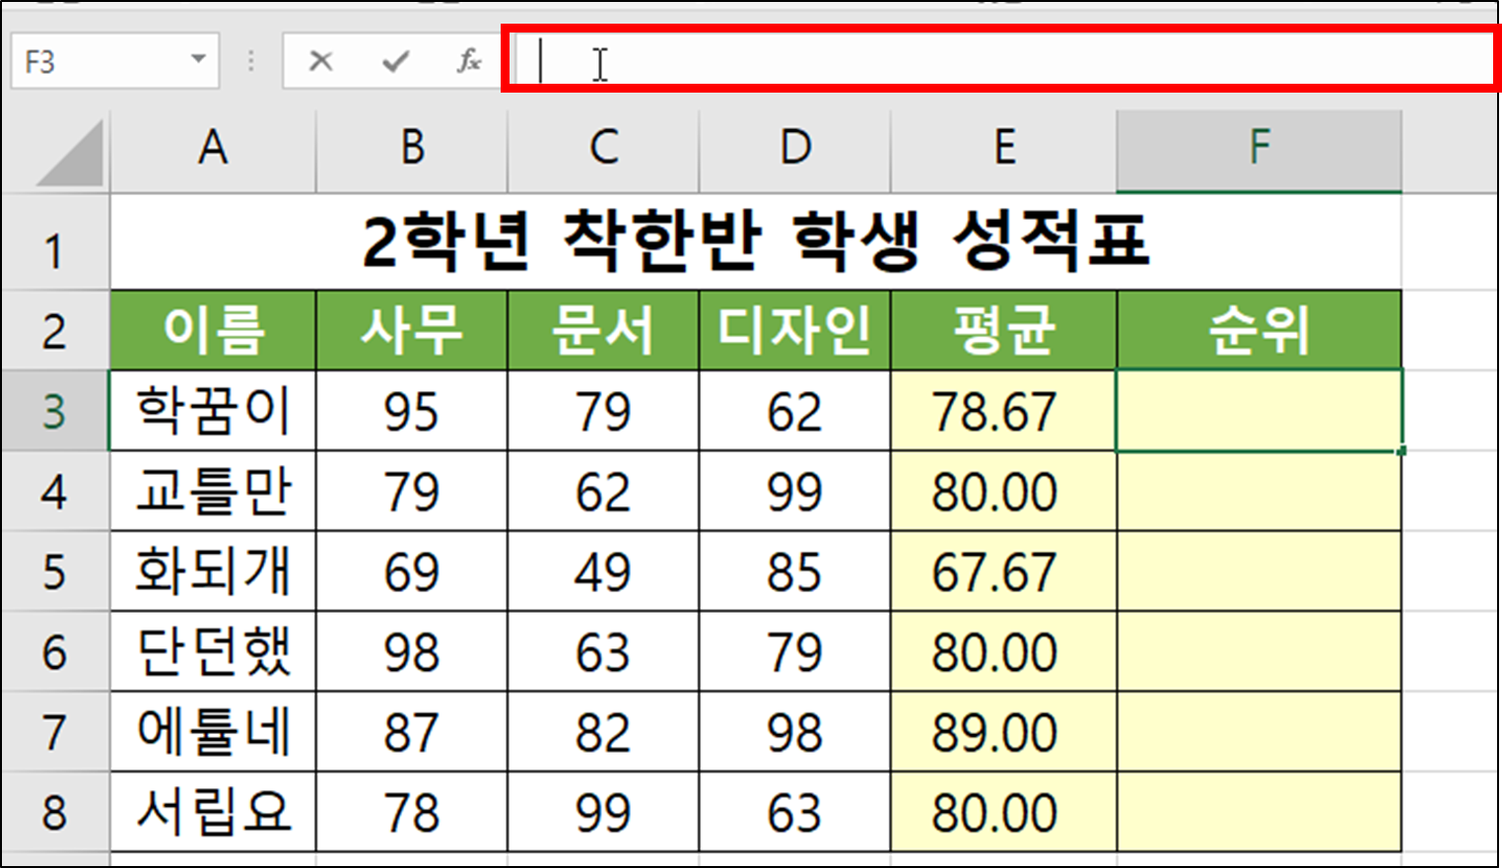
Task: Click the green 평균 header cell
Action: click(x=1002, y=331)
